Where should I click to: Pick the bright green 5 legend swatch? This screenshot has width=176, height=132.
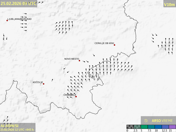[144, 127]
